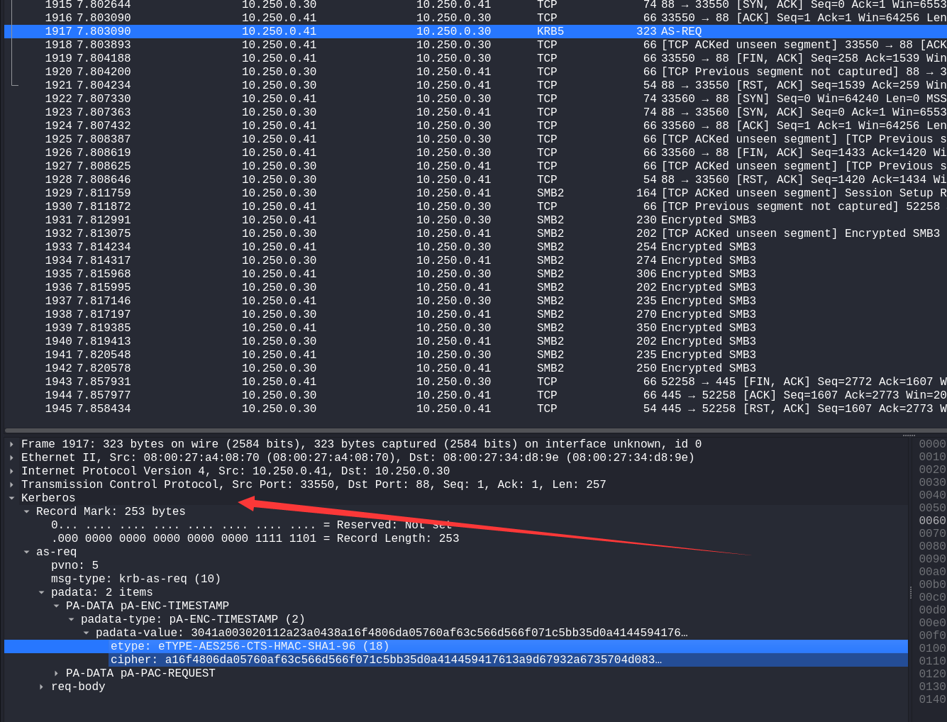Select packet 1940 Encrypted SMB3 row
Screen dimensions: 947x722
click(x=475, y=341)
